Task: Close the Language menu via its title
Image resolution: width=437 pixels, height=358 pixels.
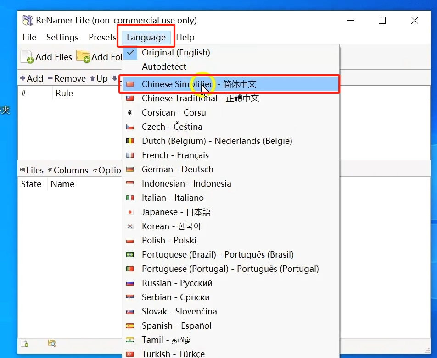Action: (x=146, y=37)
